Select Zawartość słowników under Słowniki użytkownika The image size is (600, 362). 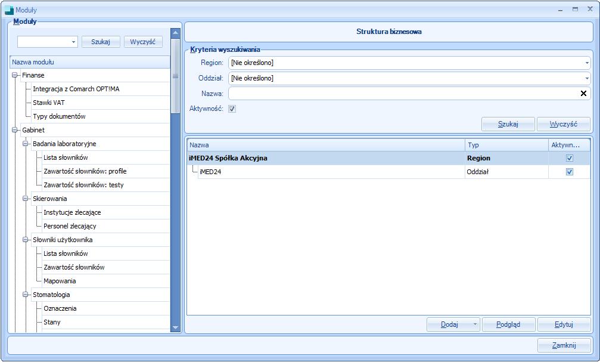click(74, 267)
